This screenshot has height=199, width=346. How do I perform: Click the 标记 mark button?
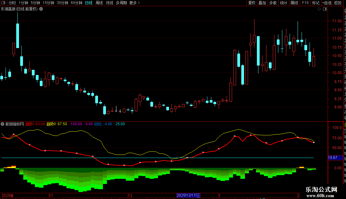(x=316, y=3)
